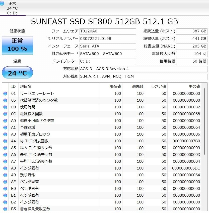
Task: Click the 24 °C temperature button
Action: [x=17, y=73]
